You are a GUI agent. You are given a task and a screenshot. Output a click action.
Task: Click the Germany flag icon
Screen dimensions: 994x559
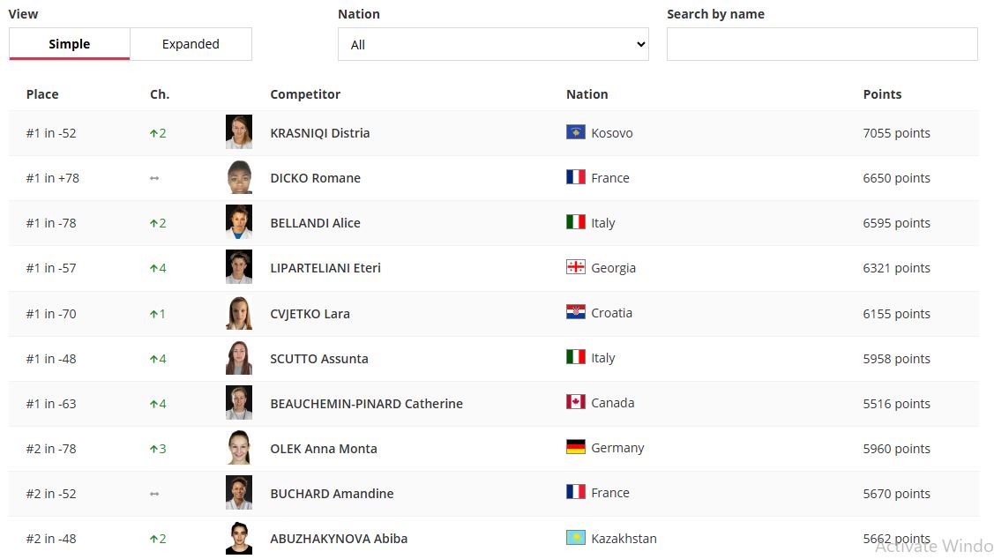576,447
